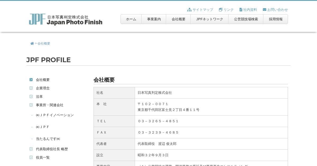This screenshot has height=166, width=317.
Task: Click the envelope icon beside お問い合わせ
Action: click(264, 10)
